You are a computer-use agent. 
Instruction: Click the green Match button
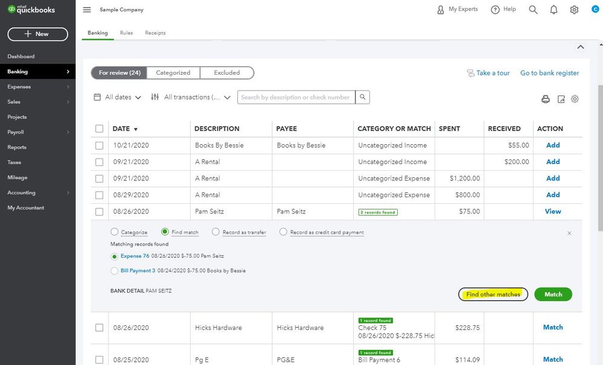(553, 294)
